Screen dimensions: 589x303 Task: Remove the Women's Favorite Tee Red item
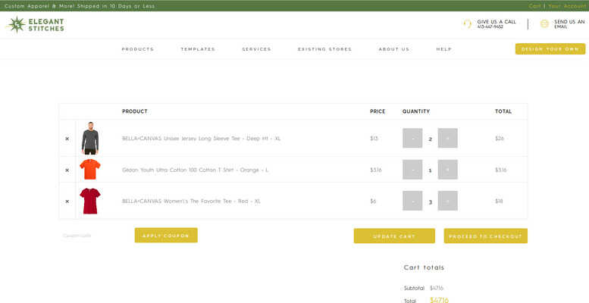click(x=67, y=201)
